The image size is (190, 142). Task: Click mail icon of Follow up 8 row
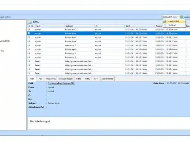pos(29,49)
